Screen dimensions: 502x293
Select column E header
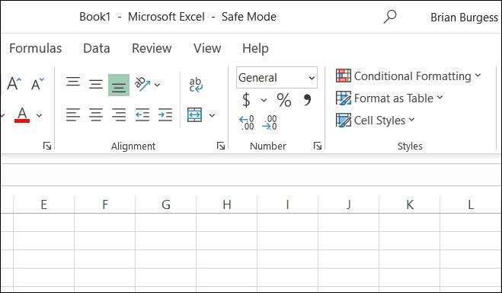coord(44,204)
